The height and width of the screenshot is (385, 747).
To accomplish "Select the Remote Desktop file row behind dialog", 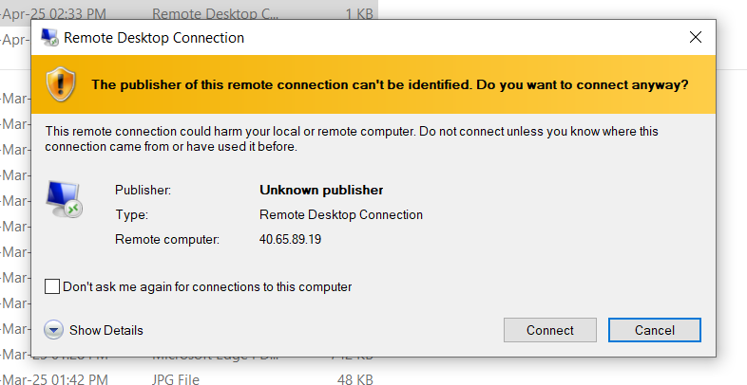I will pos(189,13).
